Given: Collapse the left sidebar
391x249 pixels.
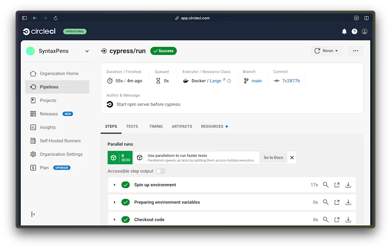Looking at the screenshot, I should 33,214.
